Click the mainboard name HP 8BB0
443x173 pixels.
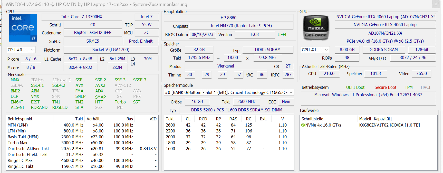pyautogui.click(x=228, y=18)
